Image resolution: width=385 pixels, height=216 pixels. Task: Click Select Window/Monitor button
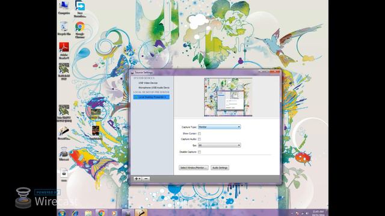click(x=194, y=168)
